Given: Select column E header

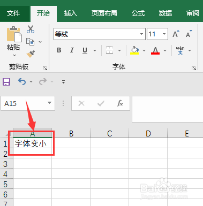Looking at the screenshot, I should (x=185, y=133).
